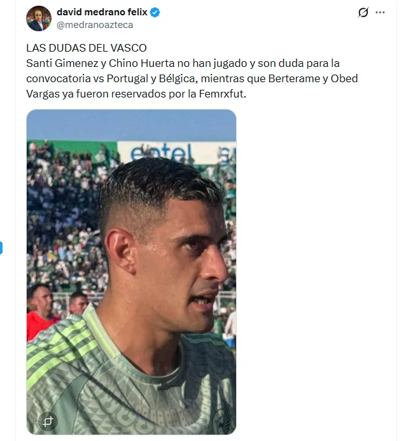Click the Berterame name in the tweet
The image size is (406, 441).
coord(294,78)
